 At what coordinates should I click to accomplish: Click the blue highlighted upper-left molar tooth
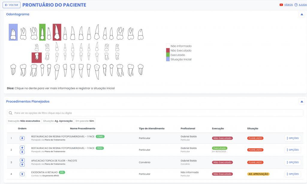13,32
